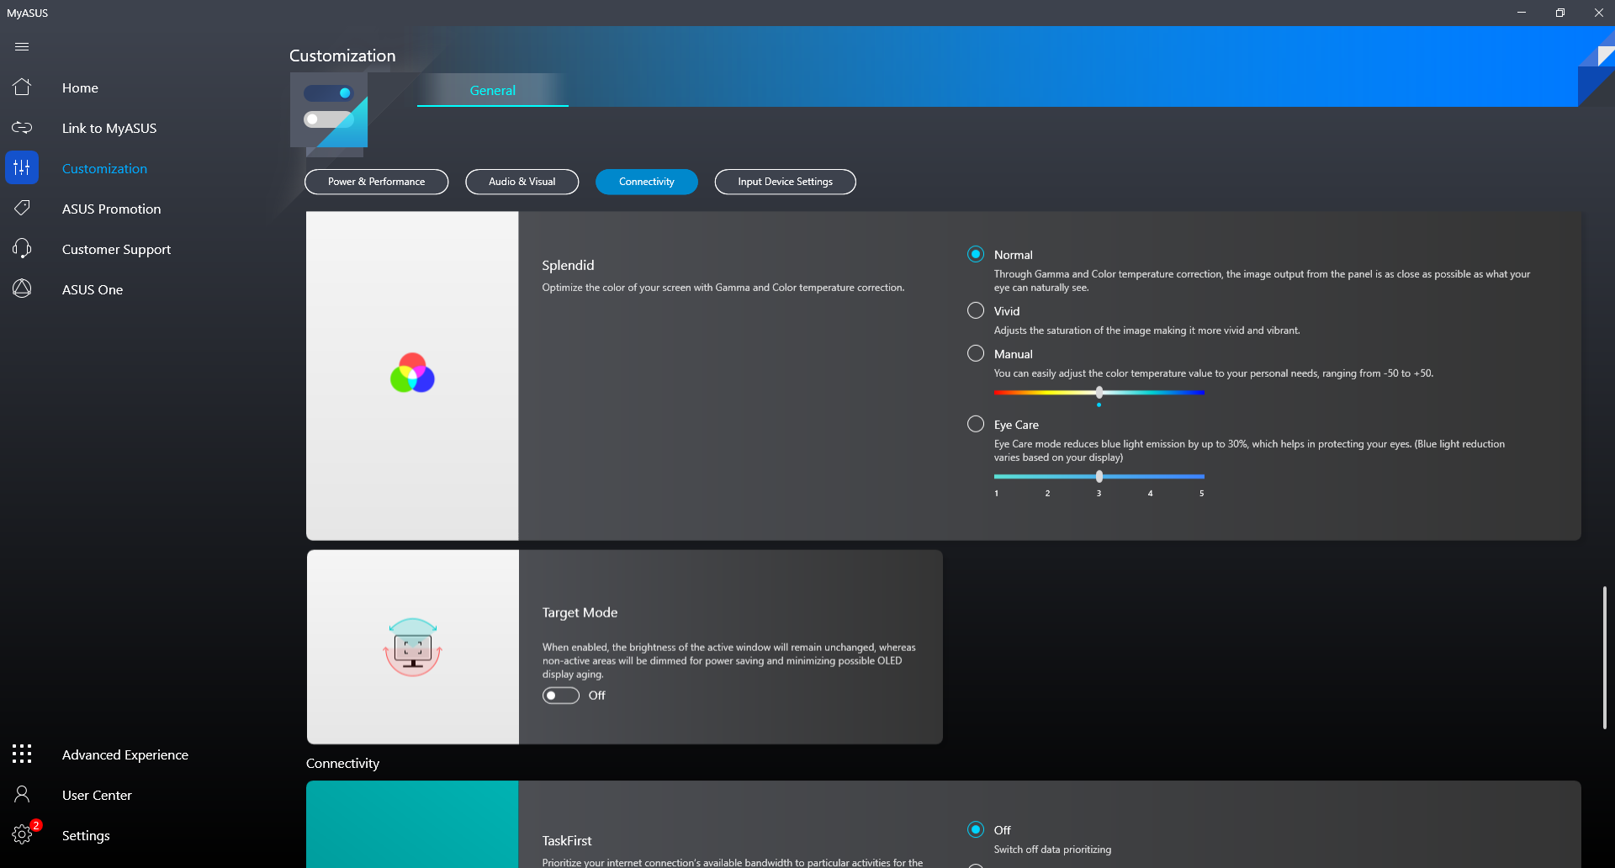Image resolution: width=1615 pixels, height=868 pixels.
Task: Open Link to MyASUS page
Action: (x=109, y=128)
